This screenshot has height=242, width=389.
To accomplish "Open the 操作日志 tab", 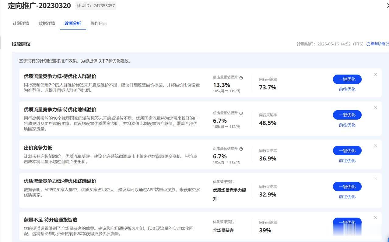I will point(99,23).
